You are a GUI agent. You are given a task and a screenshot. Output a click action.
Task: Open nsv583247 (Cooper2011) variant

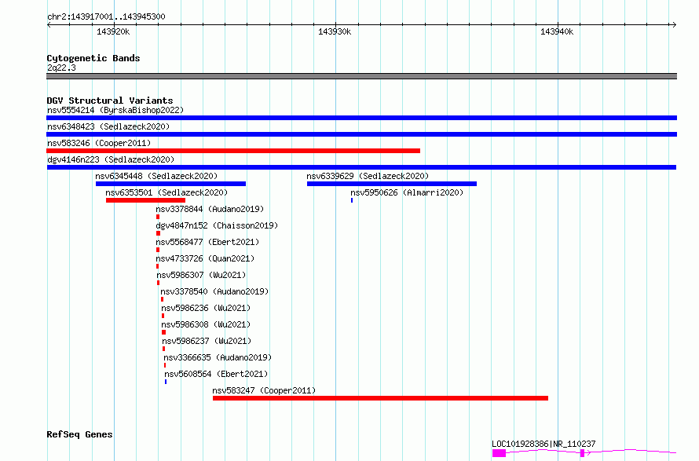point(264,390)
